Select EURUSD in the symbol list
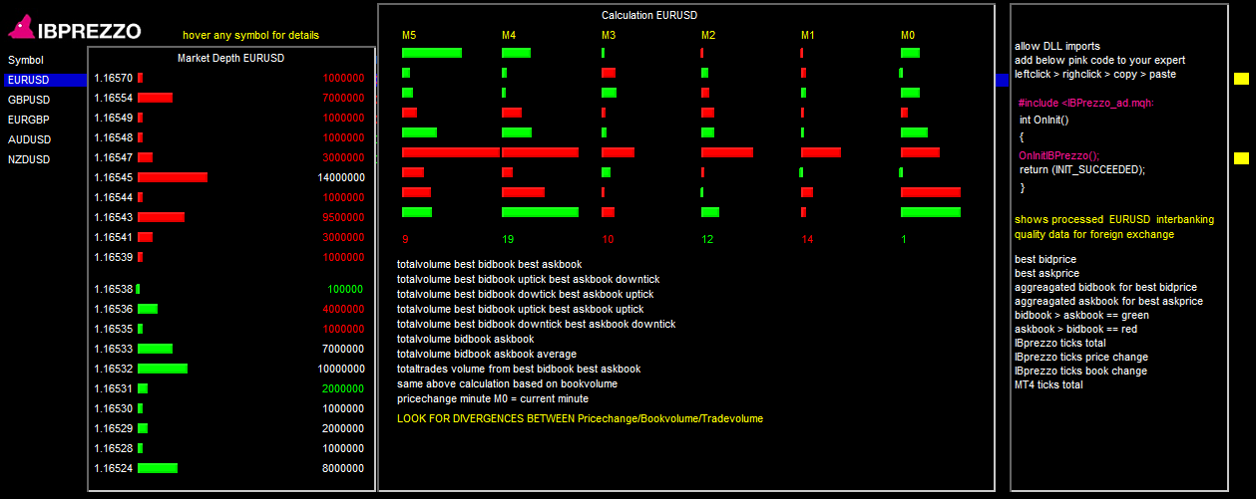The image size is (1256, 499). point(28,80)
